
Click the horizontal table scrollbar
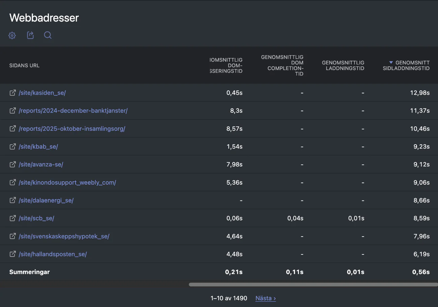coord(313,285)
